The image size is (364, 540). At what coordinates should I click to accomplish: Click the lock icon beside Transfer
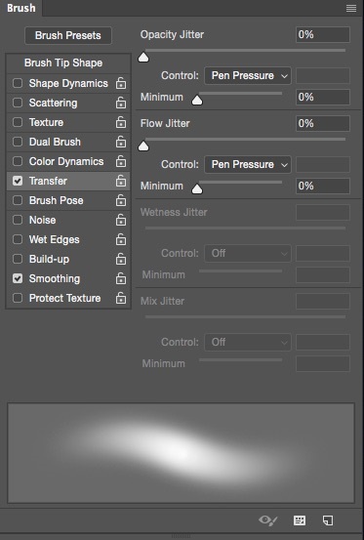coord(121,181)
